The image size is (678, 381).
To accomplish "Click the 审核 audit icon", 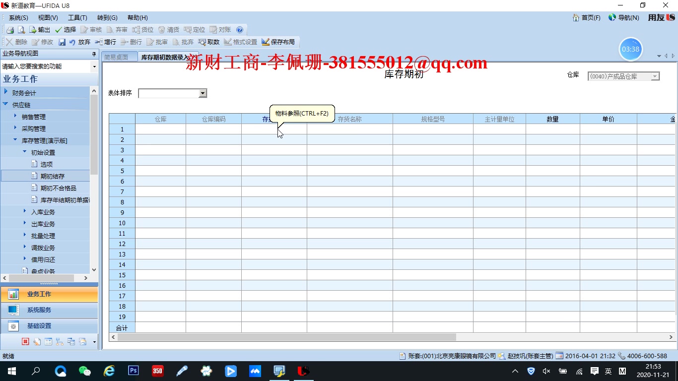I will tap(91, 29).
